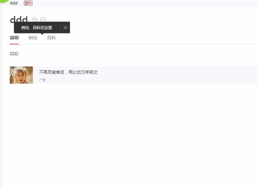Click the tooltip text 例句、百科在这里

pyautogui.click(x=37, y=27)
